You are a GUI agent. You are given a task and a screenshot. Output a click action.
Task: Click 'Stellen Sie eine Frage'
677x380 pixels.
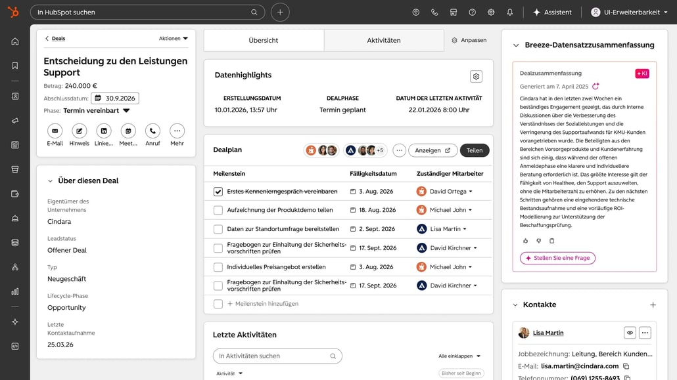click(557, 258)
